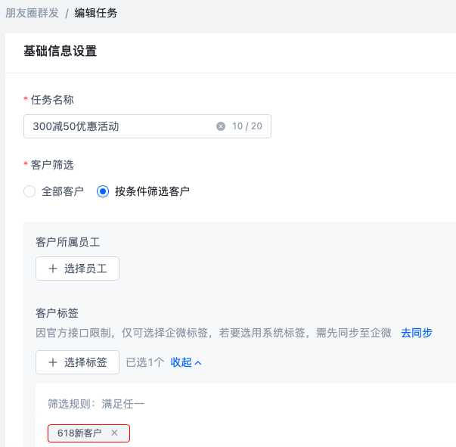Select the 全部客户 radio option
Image resolution: width=456 pixels, height=447 pixels.
click(30, 191)
